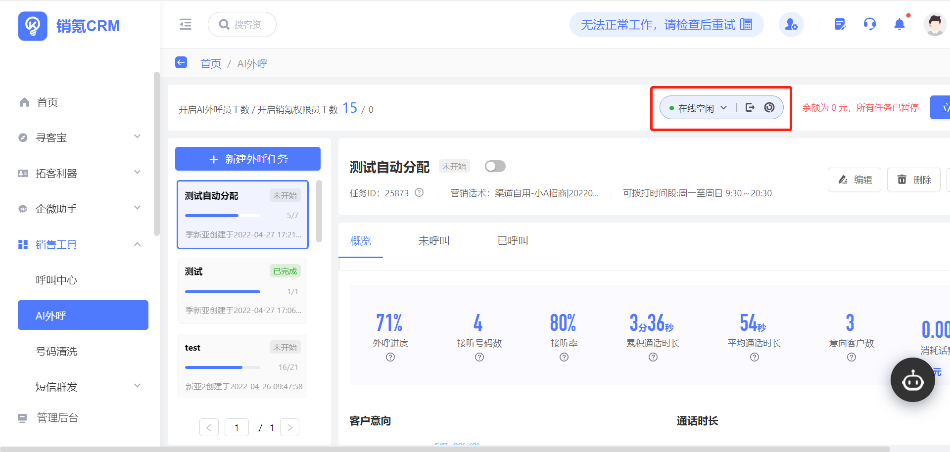Click the test task progress bar
This screenshot has width=950, height=452.
[x=222, y=367]
